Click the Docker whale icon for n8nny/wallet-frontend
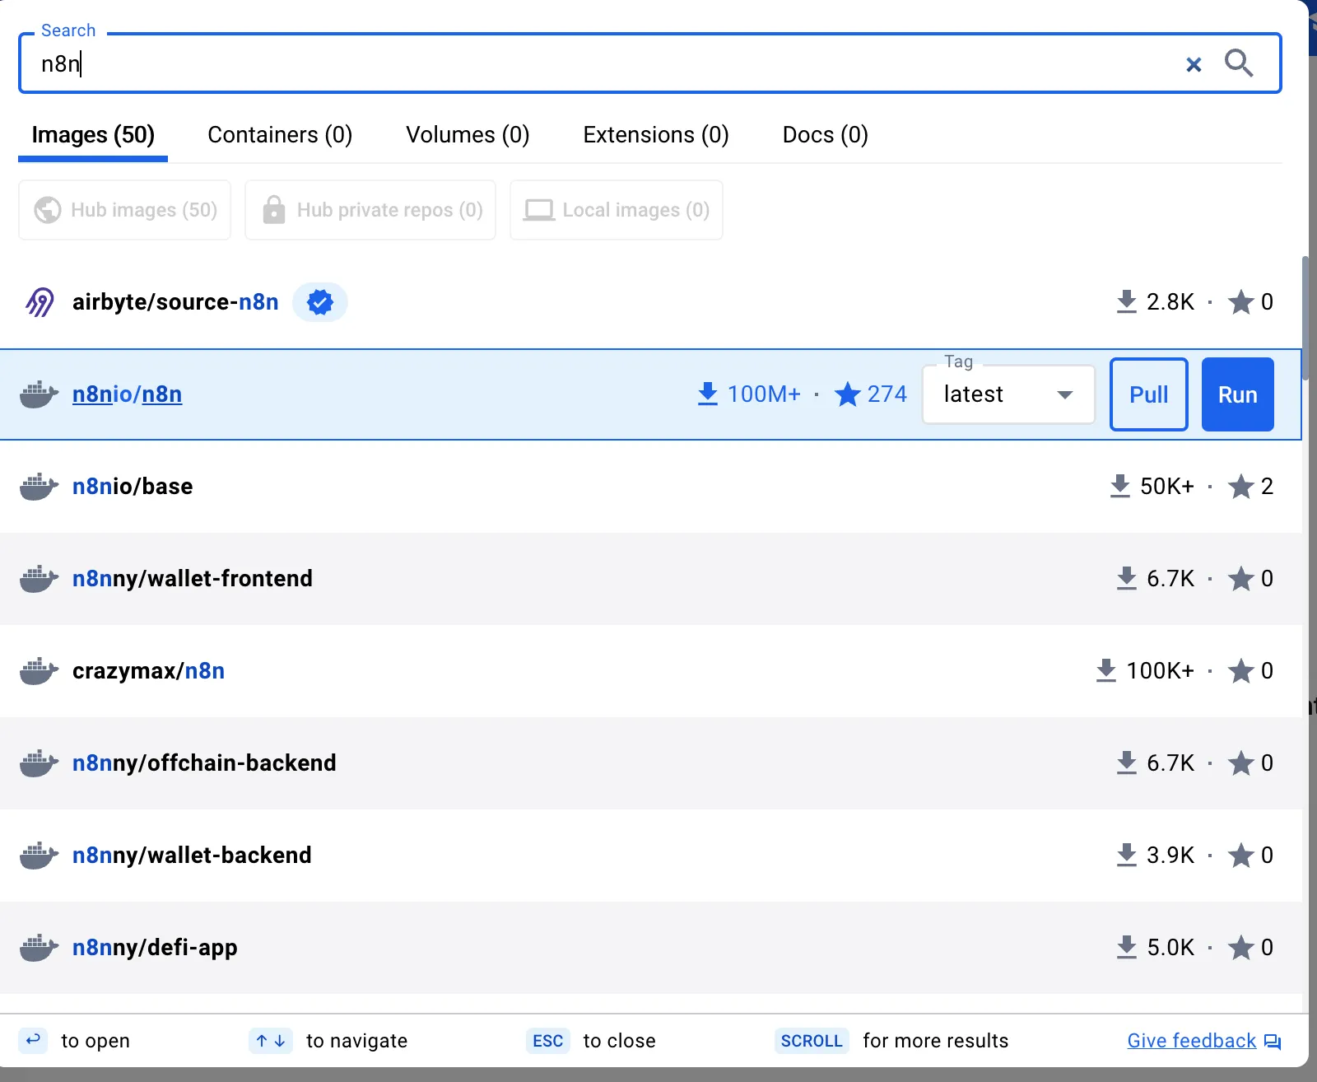Image resolution: width=1317 pixels, height=1082 pixels. click(39, 579)
